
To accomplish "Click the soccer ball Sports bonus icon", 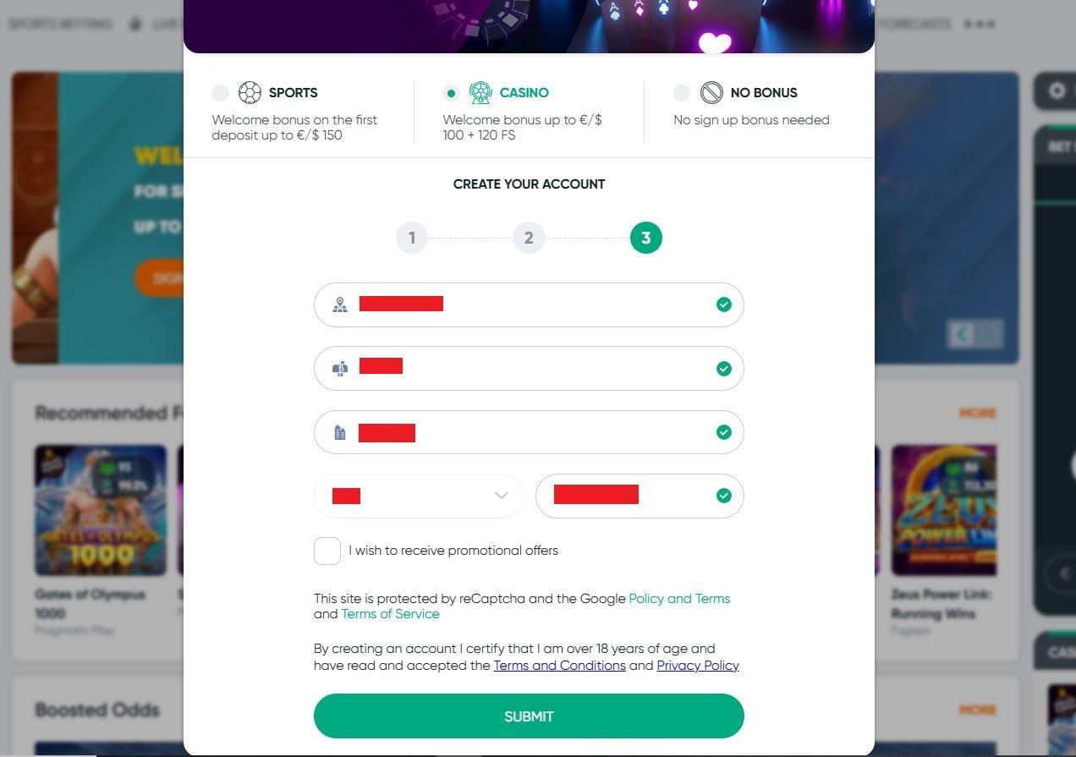I will click(250, 92).
